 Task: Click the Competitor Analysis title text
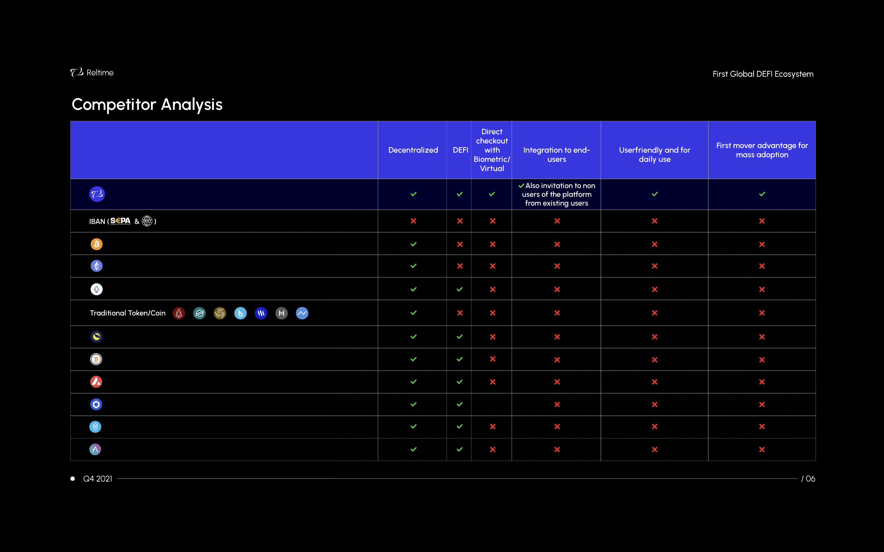147,105
